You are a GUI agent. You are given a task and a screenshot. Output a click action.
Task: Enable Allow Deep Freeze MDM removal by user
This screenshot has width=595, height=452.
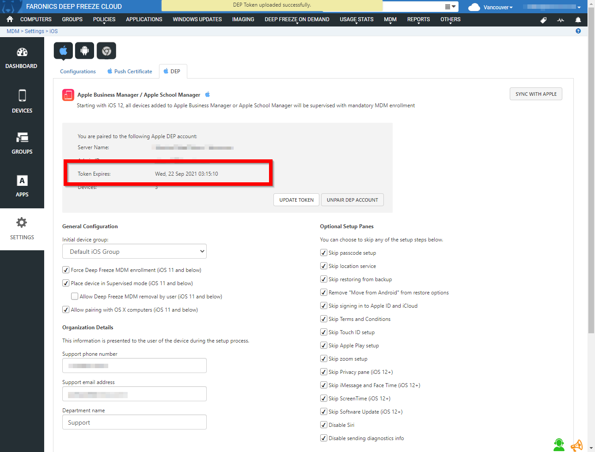point(75,296)
